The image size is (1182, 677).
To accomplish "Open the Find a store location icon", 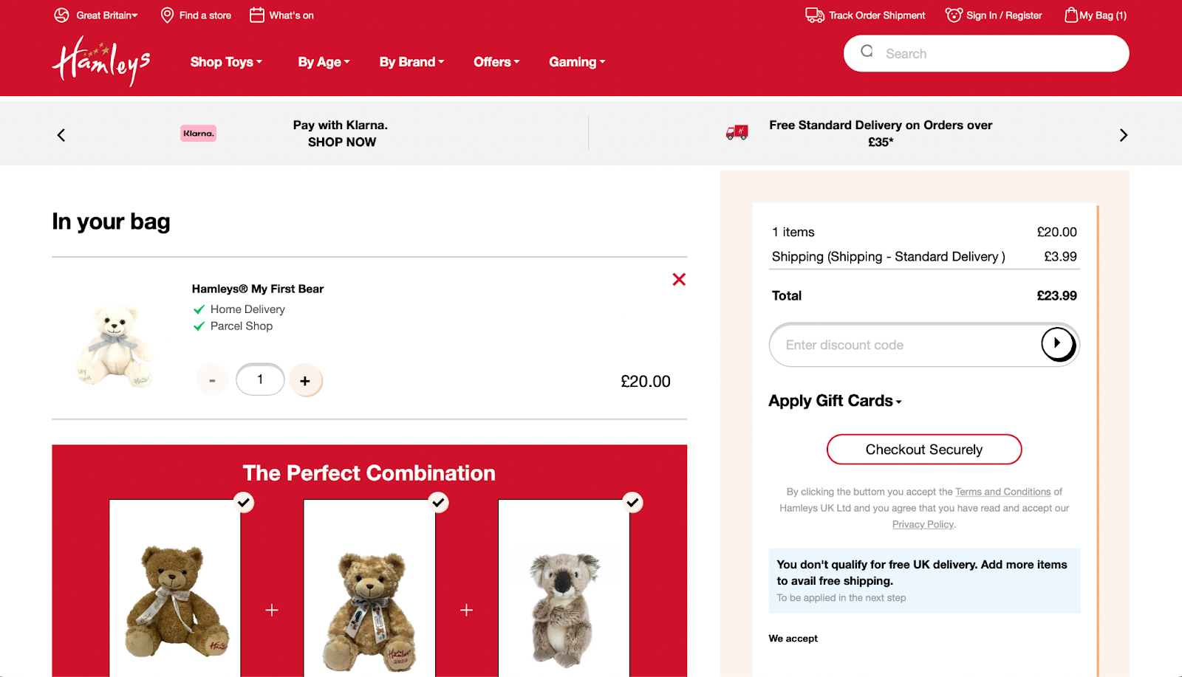I will pyautogui.click(x=166, y=15).
